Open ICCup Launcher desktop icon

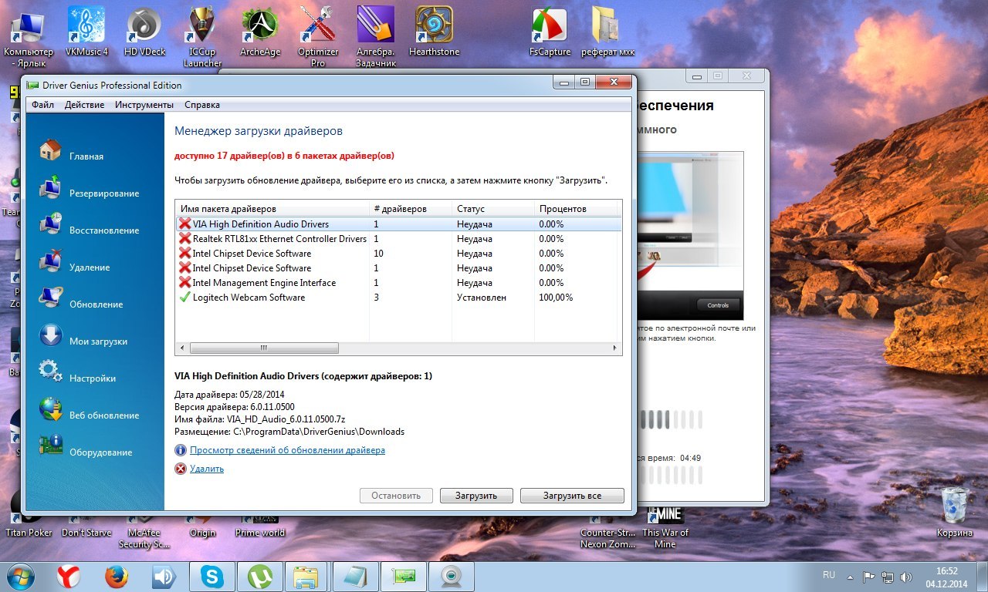tap(202, 36)
